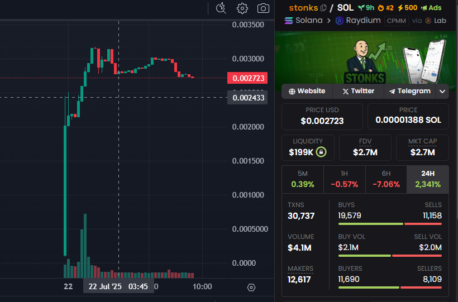Click the Raydium DEX link
Screen dimensions: 458x302
(x=363, y=21)
